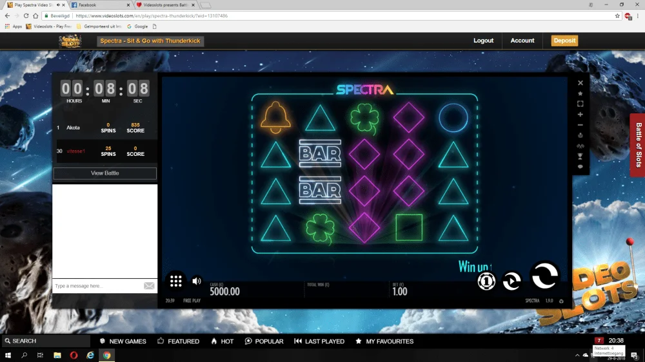Click the green square symbol on reels
Viewport: 645px width, 362px height.
click(x=409, y=227)
